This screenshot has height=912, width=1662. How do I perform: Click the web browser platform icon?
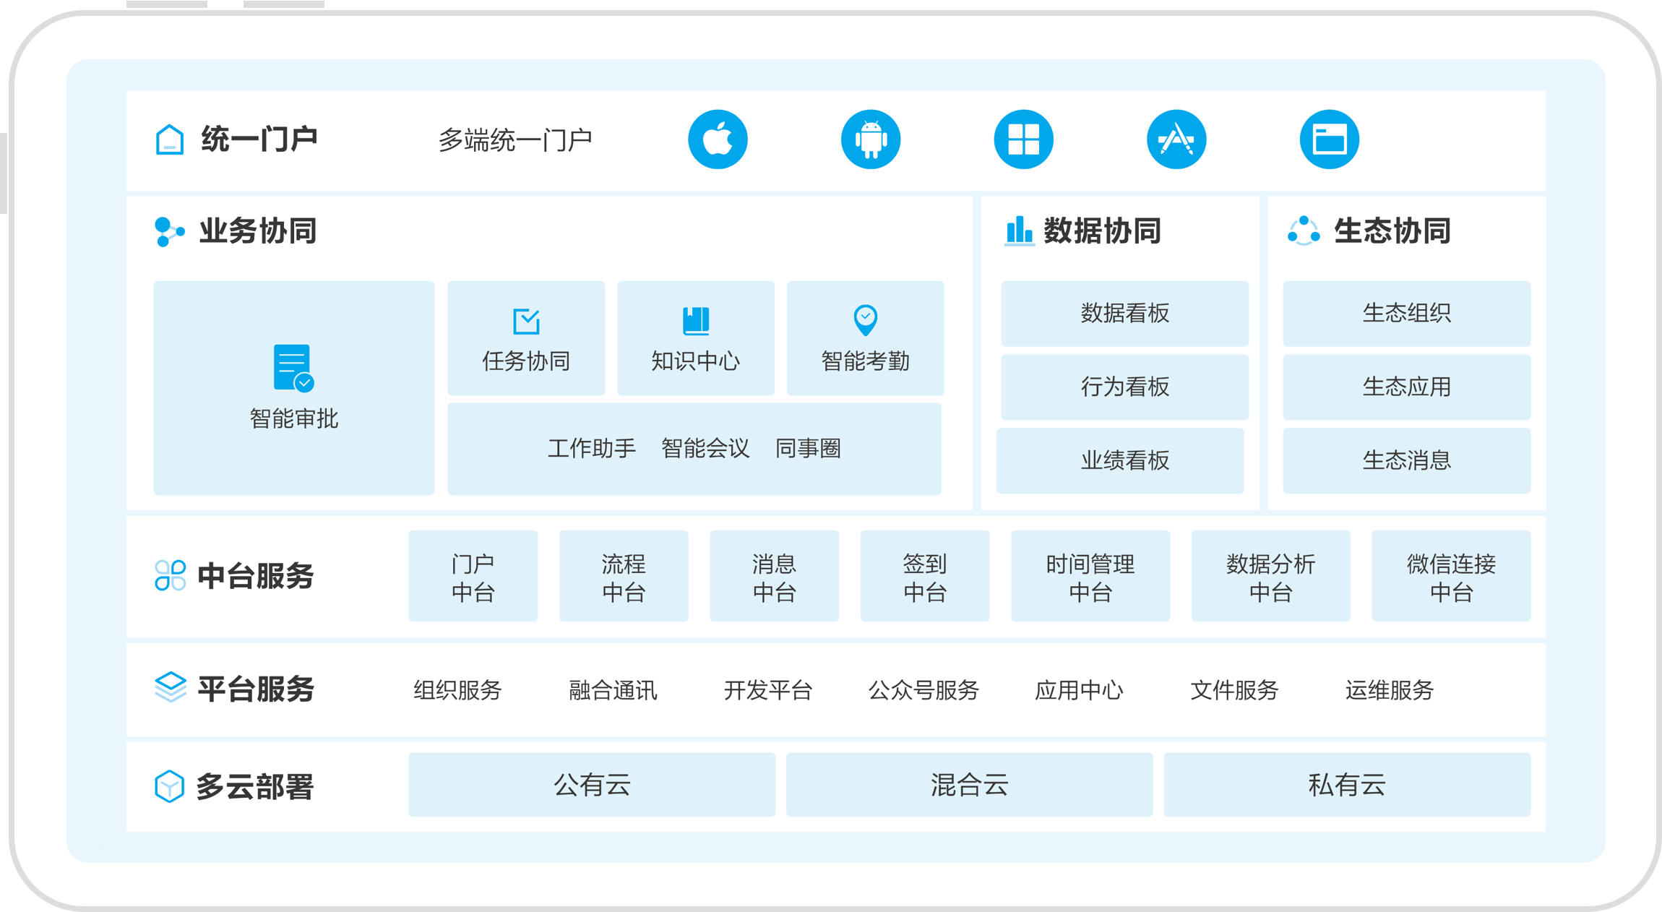(1329, 139)
